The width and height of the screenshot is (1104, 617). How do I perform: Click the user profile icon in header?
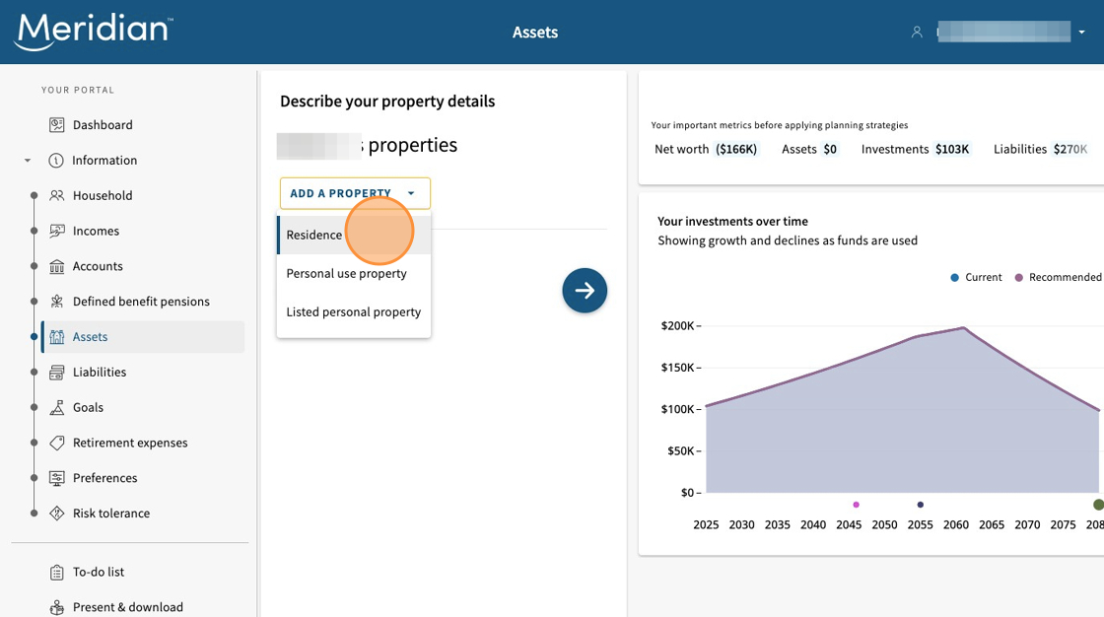pos(917,32)
